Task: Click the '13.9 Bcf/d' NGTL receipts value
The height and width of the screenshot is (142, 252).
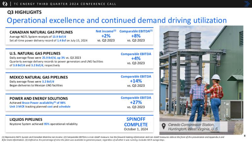Action: pos(59,37)
